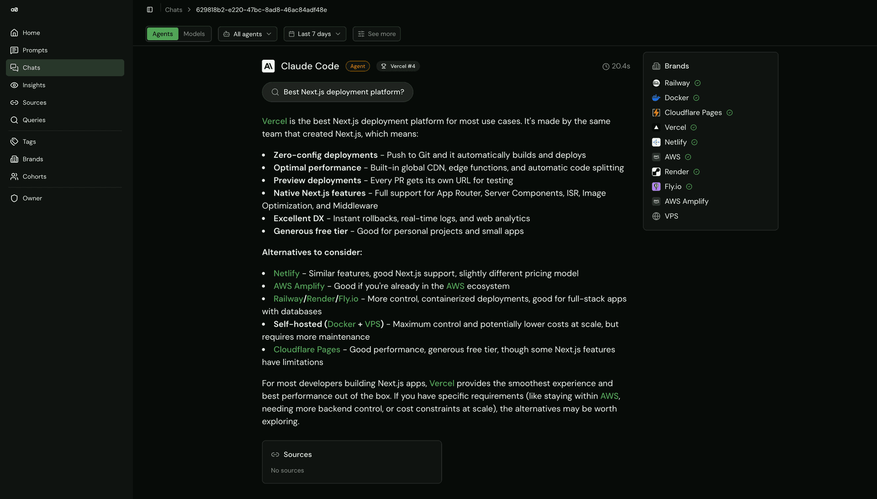Click the Vercel #4 rank badge

coord(398,66)
